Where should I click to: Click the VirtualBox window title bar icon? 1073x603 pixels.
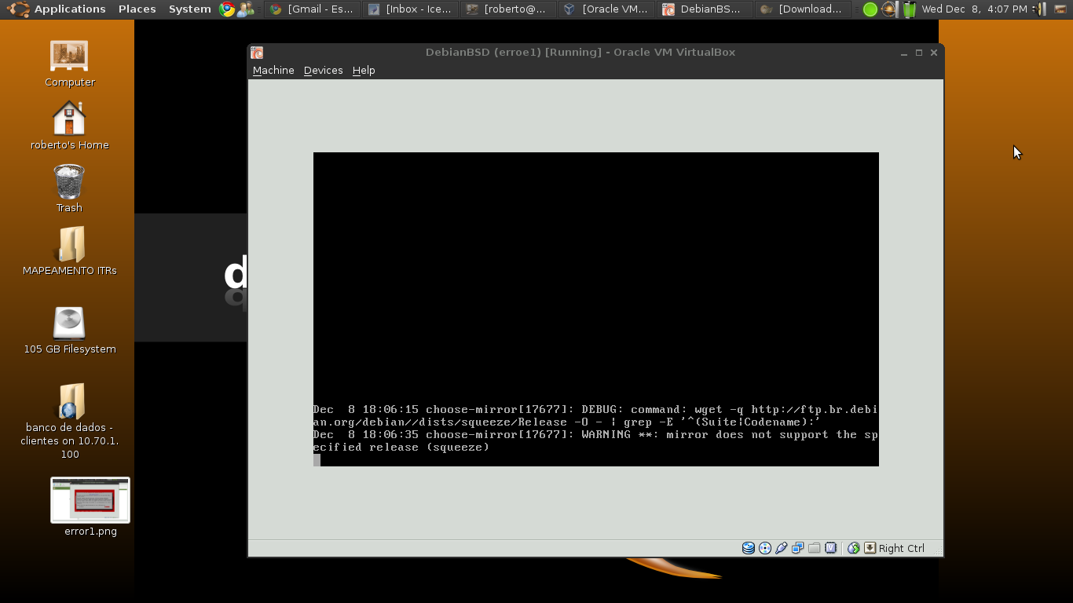coord(257,53)
